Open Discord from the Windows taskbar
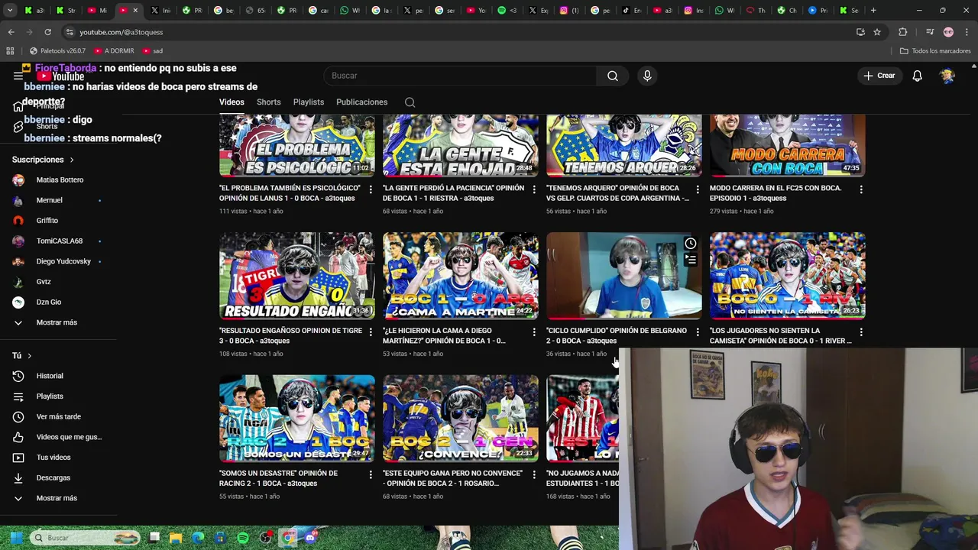 tap(310, 538)
